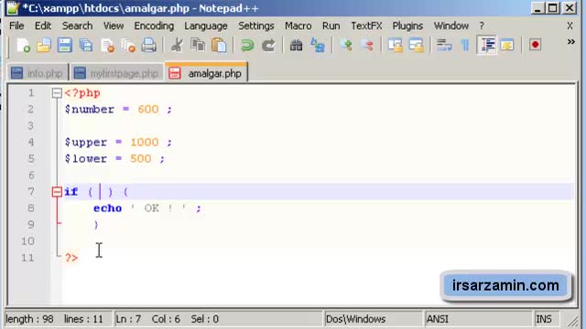Open the TextFX menu
Viewport: 586px width, 329px height.
[366, 26]
